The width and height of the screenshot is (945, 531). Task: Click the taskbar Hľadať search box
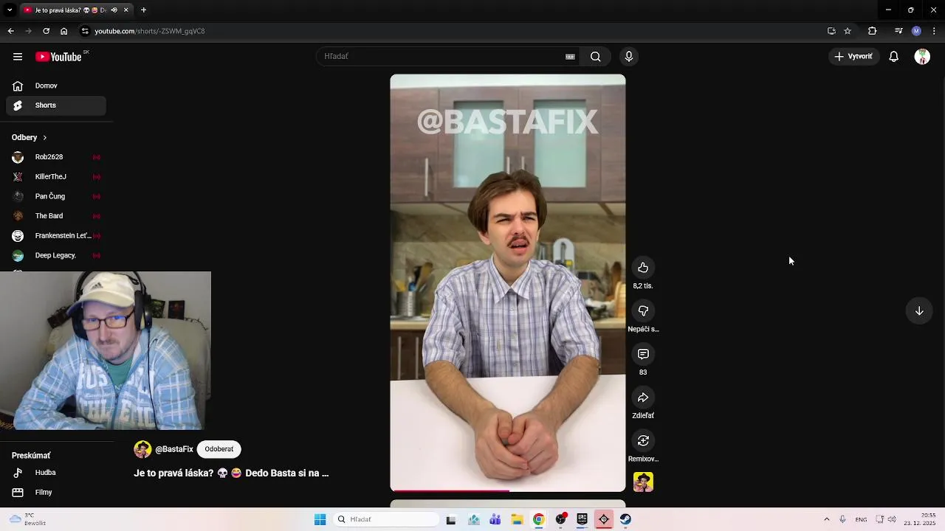(386, 519)
